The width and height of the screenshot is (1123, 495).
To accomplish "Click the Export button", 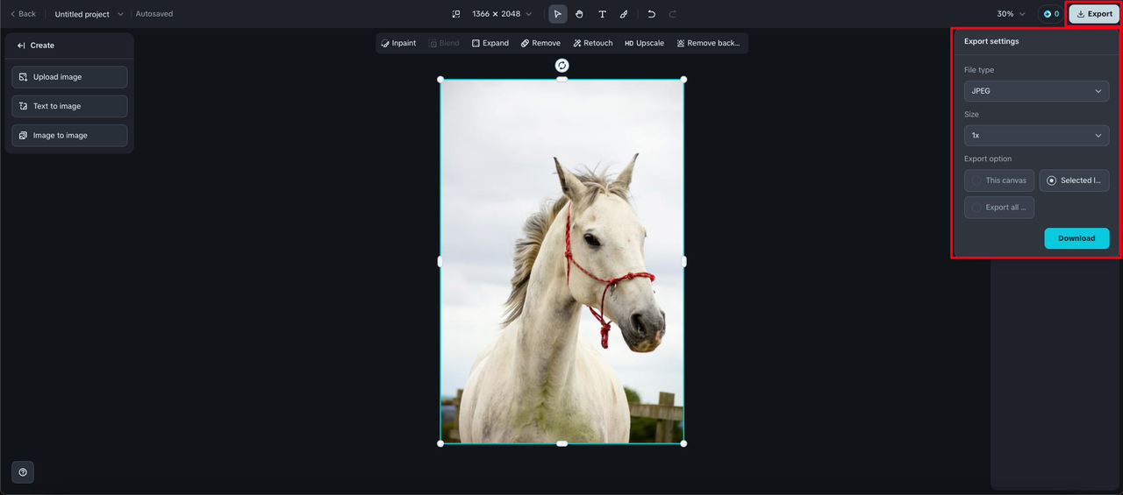I will point(1094,14).
